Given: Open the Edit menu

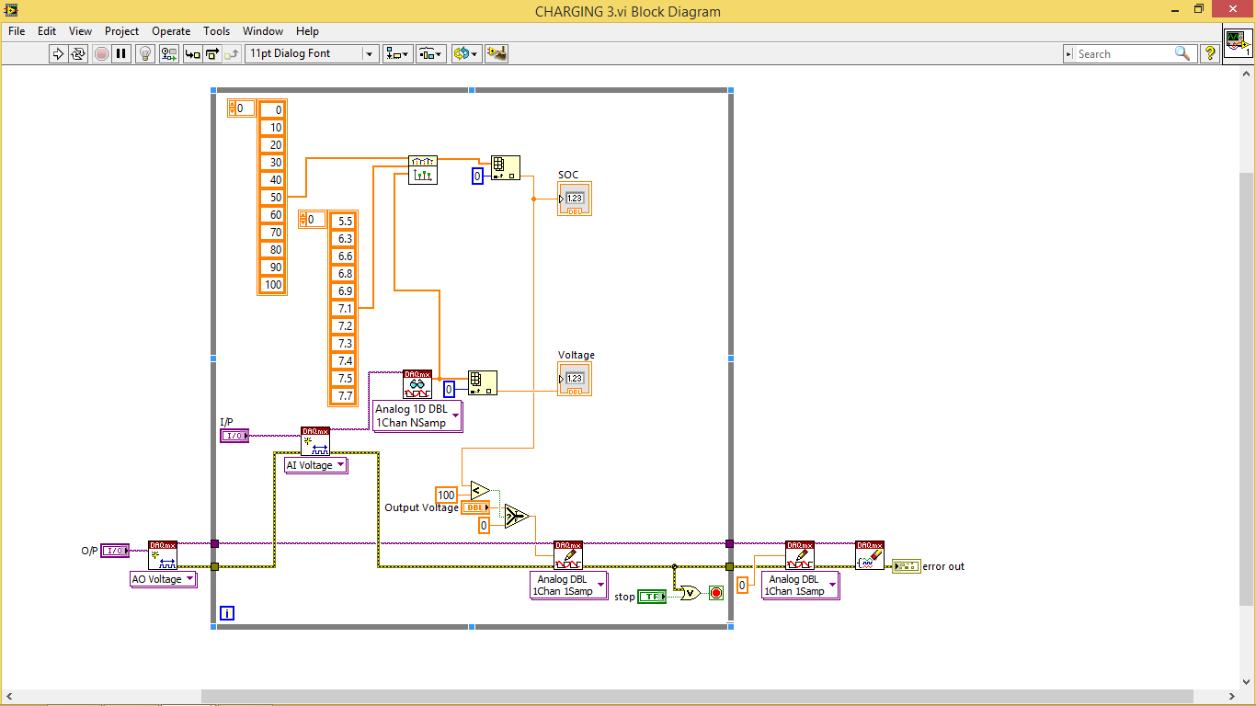Looking at the screenshot, I should coord(47,30).
